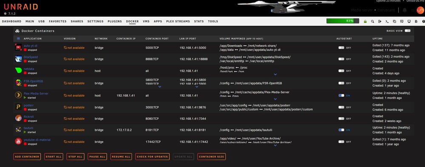Expand P3R-OpenRGB container port chevron

pyautogui.click(x=160, y=87)
